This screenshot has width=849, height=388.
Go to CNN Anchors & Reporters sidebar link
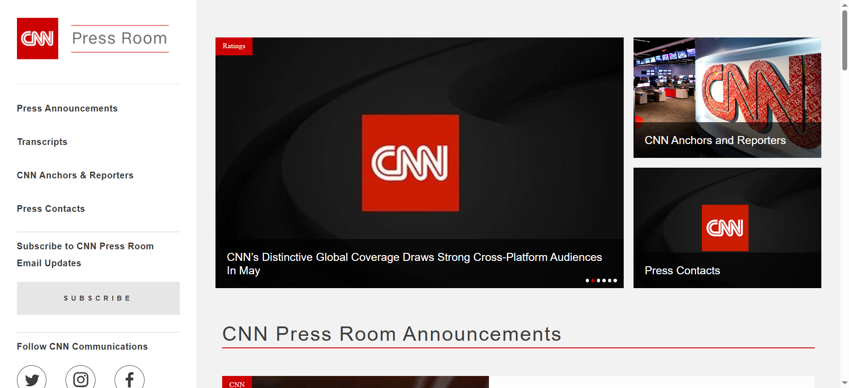[x=75, y=175]
